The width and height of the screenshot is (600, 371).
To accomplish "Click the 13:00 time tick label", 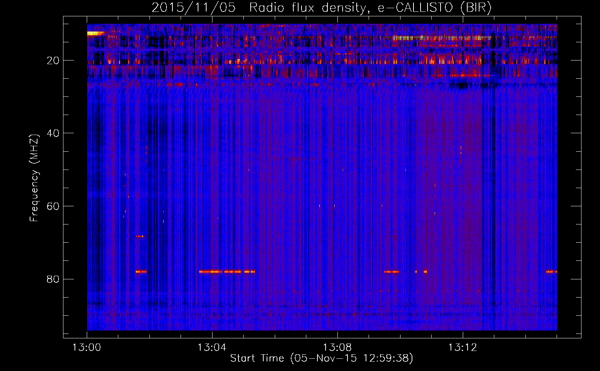I will [x=87, y=348].
